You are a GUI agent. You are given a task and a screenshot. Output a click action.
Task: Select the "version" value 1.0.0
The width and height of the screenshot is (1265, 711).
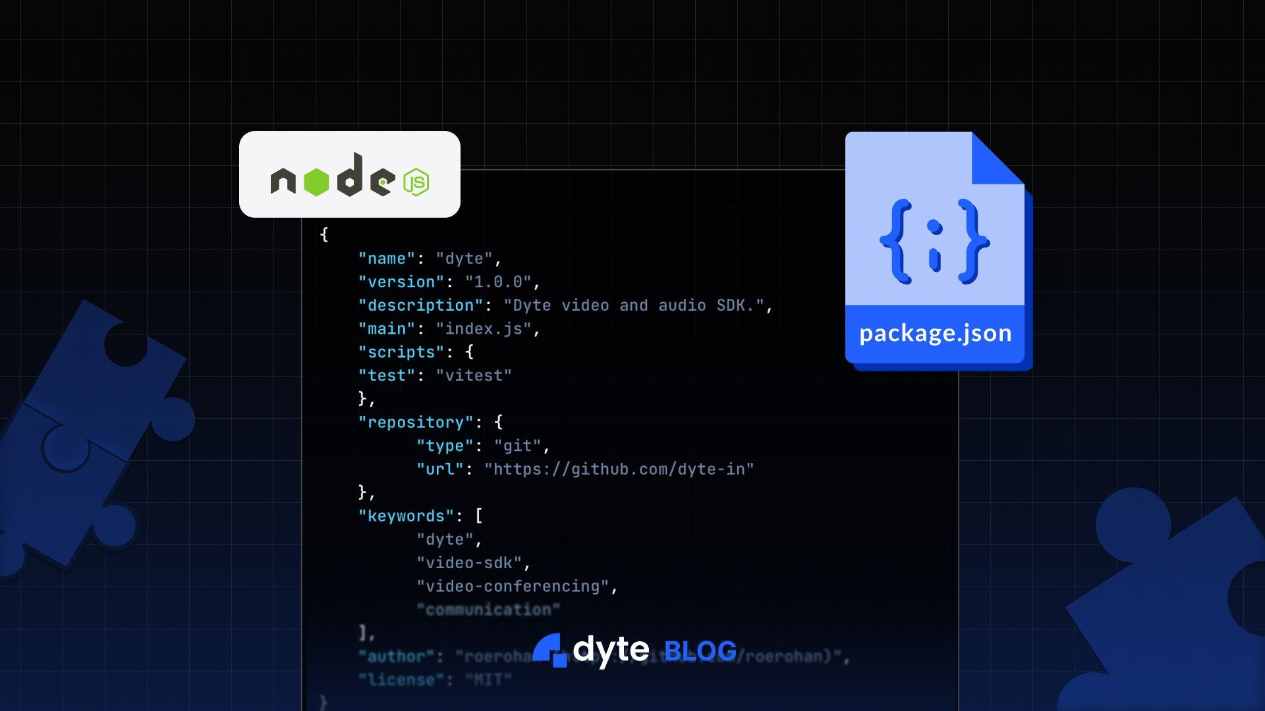tap(498, 282)
